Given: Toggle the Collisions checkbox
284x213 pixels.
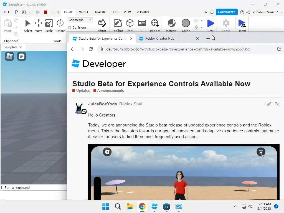Looking at the screenshot, I should [x=70, y=27].
